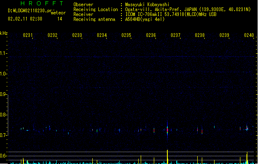The image size is (258, 164).
Task: Click the meteor label
Action: click(x=58, y=13)
